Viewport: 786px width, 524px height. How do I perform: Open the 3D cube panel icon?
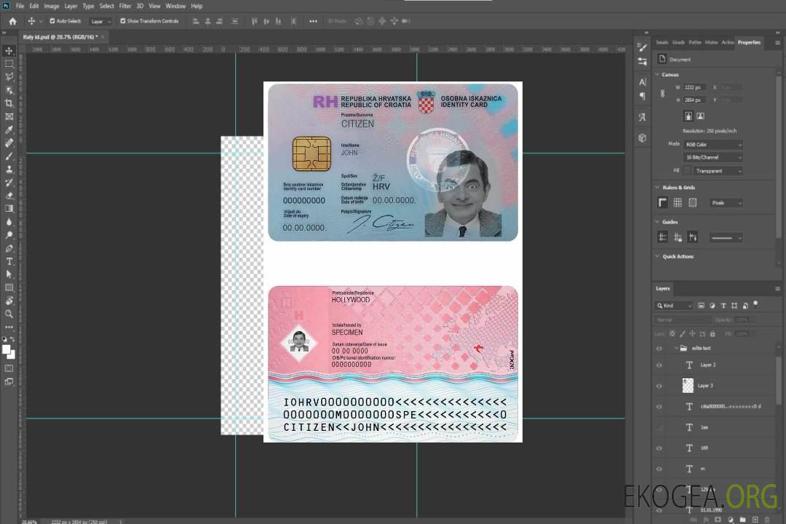[642, 138]
